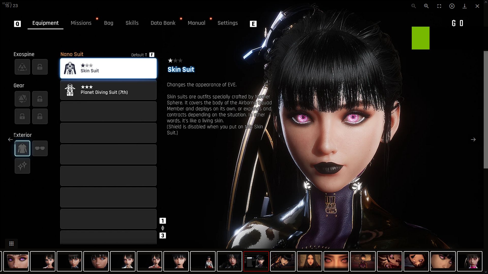488x274 pixels.
Task: Click the Nano Suit category heading
Action: 72,54
